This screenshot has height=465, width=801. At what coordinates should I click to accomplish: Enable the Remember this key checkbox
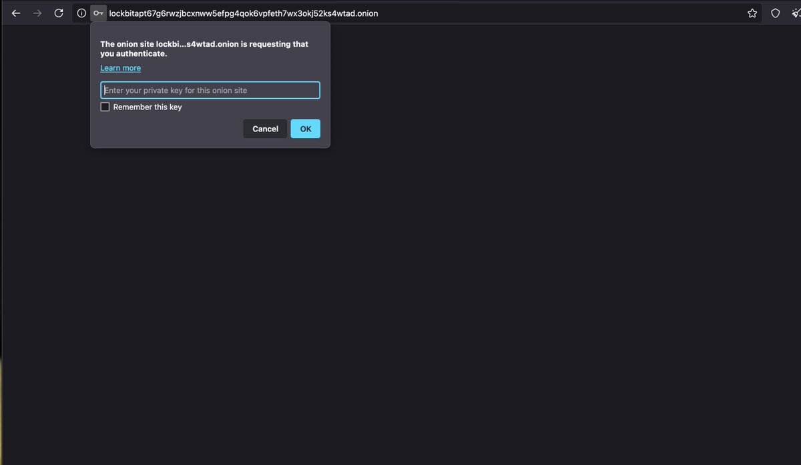[x=105, y=106]
